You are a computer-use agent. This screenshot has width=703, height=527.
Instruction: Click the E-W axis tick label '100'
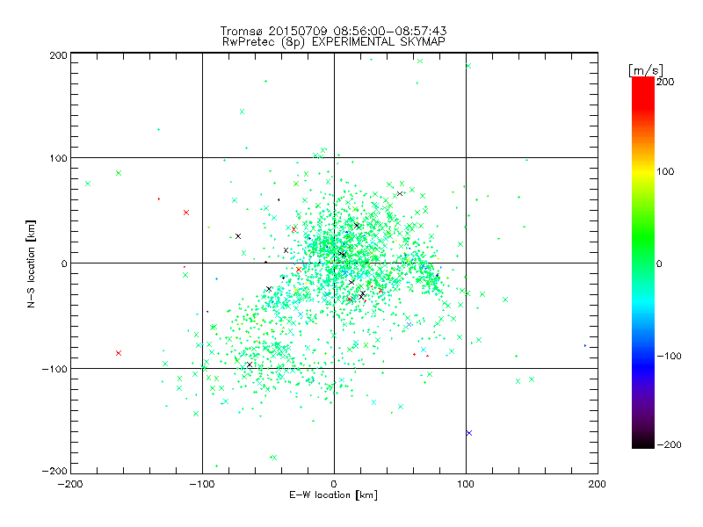(466, 484)
